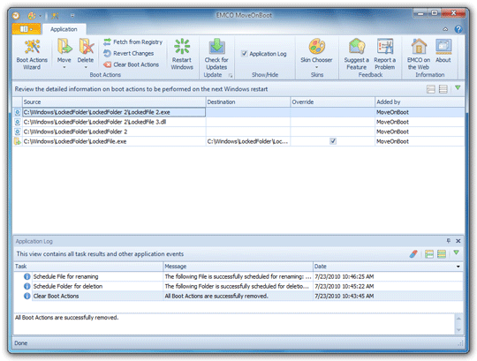
Task: Click the second view layout icon above boot actions
Action: 443,89
